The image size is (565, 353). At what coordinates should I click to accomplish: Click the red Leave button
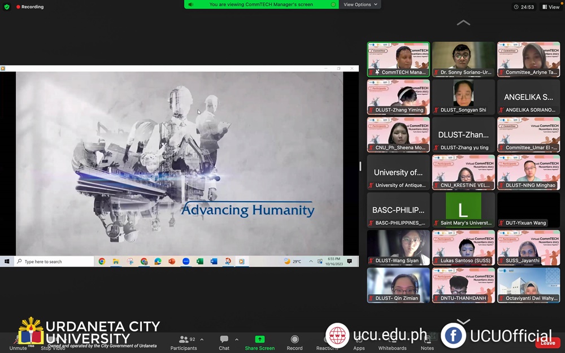click(547, 343)
